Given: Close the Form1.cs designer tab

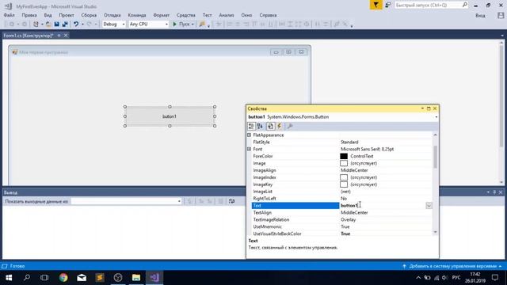Looking at the screenshot, I should click(66, 36).
